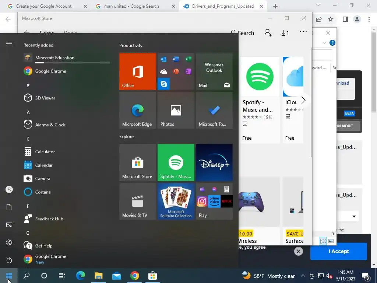Open Camera from the app list
377x283 pixels.
point(67,179)
